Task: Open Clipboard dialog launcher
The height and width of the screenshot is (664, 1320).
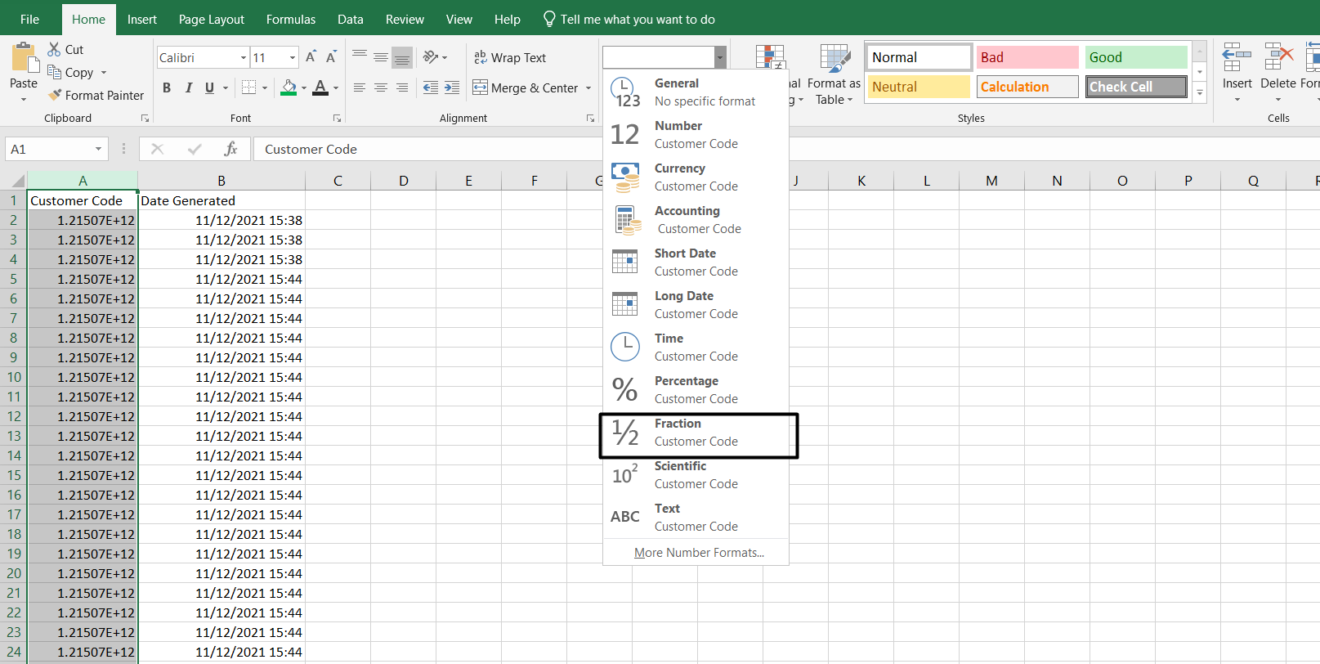Action: [145, 119]
